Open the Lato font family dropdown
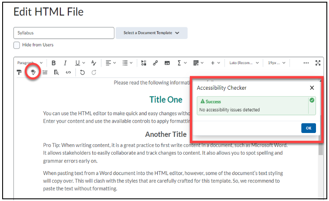The image size is (329, 201). coord(244,63)
